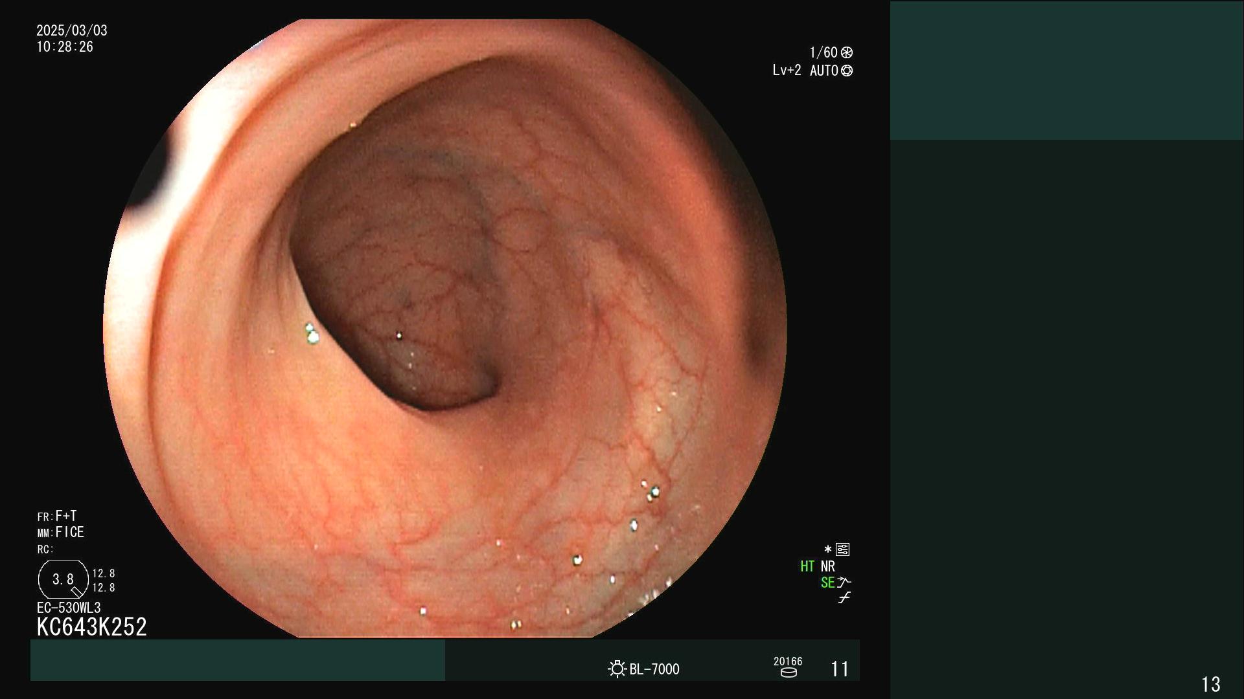Click the scope channel diameter icon showing 3.8
Viewport: 1244px width, 699px height.
click(63, 579)
